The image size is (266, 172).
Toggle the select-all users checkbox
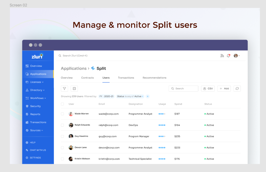(62, 104)
